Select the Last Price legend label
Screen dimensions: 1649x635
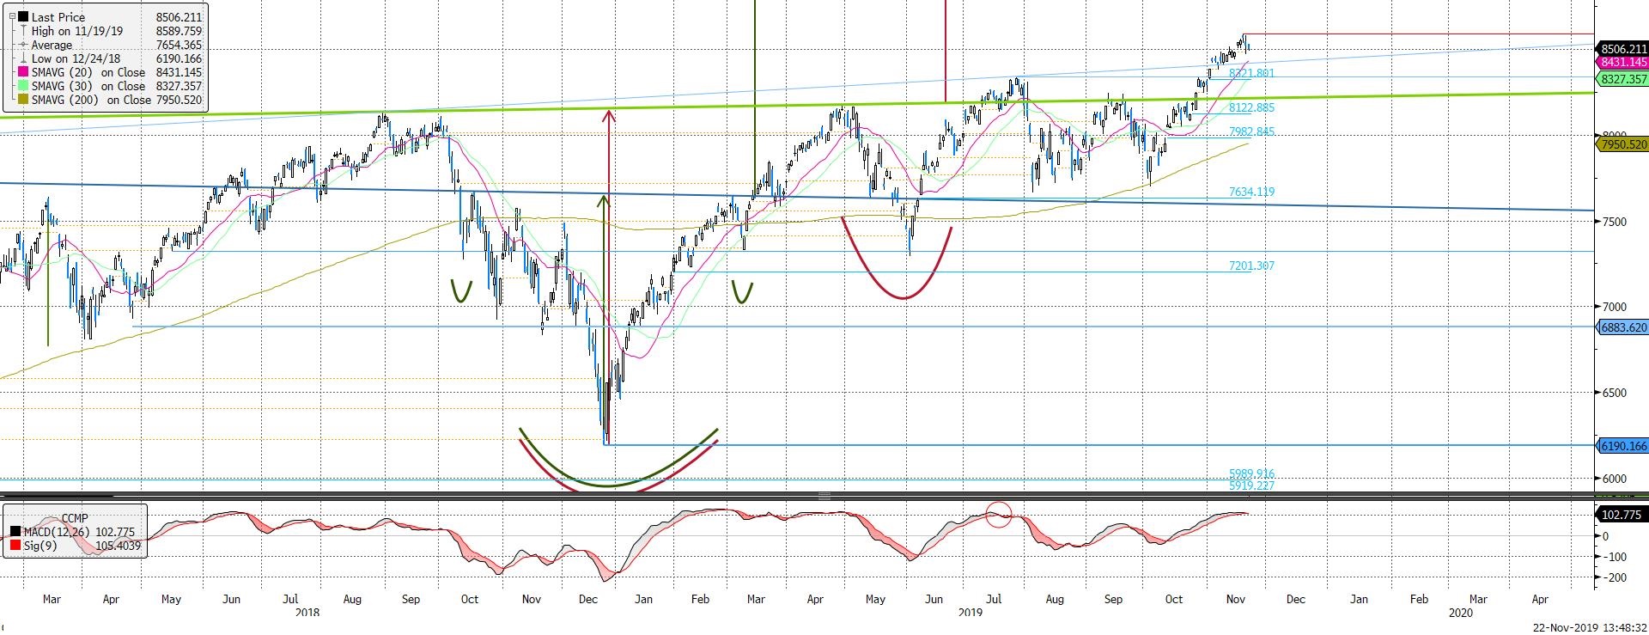(x=58, y=17)
